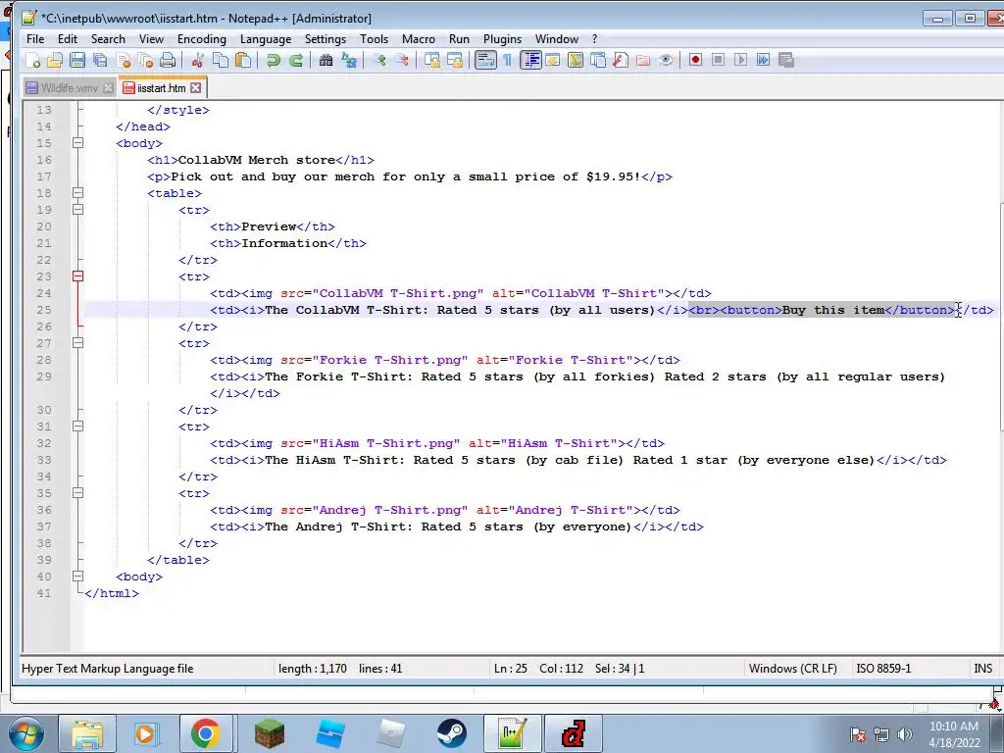The image size is (1004, 753).
Task: Redo the edit with Redo arrow
Action: pos(296,60)
